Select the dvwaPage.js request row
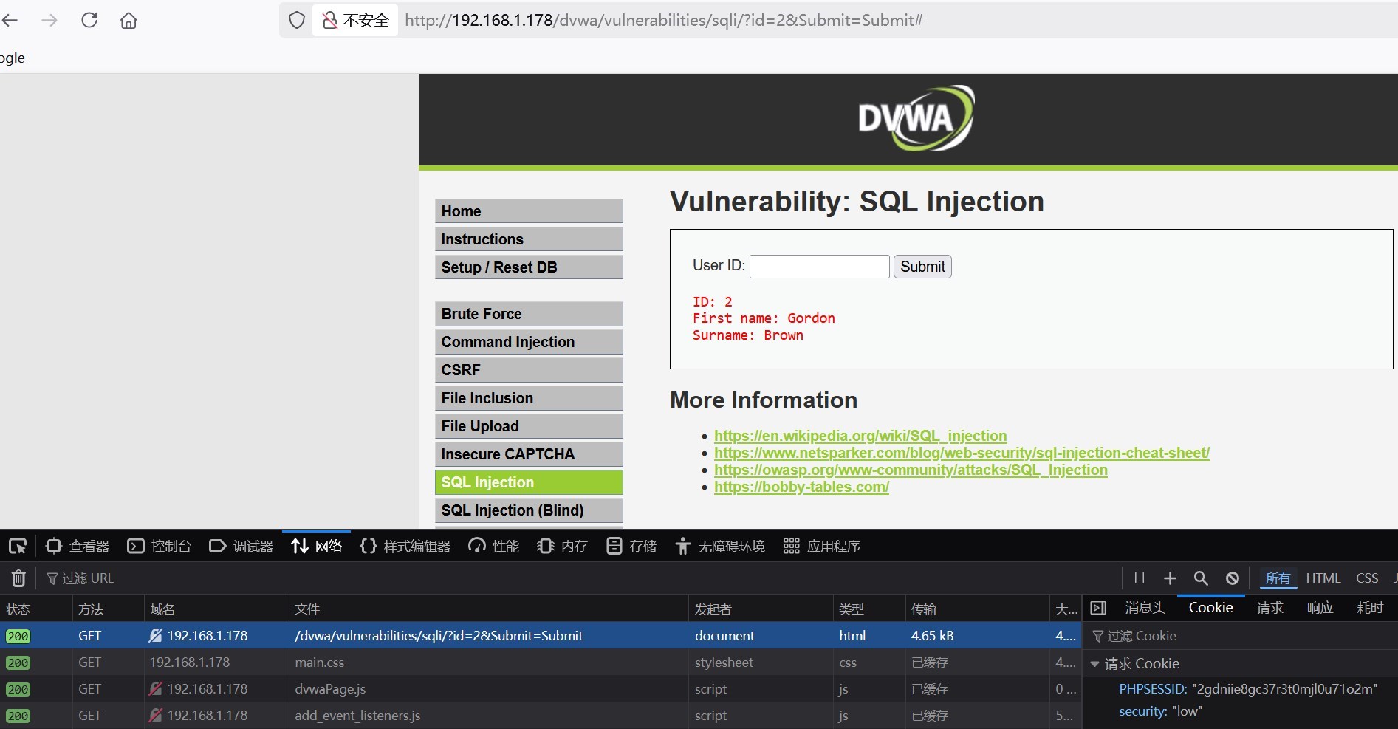The image size is (1398, 729). (541, 689)
